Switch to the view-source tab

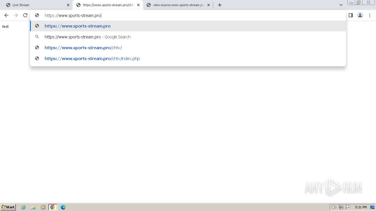pyautogui.click(x=178, y=5)
